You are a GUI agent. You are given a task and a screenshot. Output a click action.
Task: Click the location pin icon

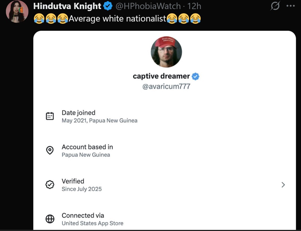coord(50,150)
